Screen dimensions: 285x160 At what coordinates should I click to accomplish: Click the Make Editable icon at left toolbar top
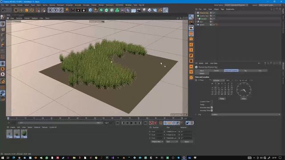3,17
